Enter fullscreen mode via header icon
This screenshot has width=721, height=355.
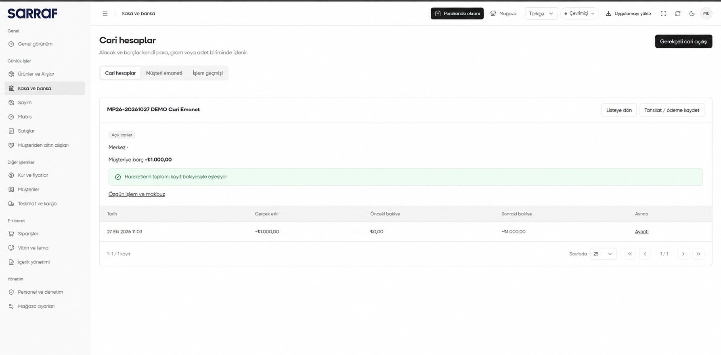663,14
